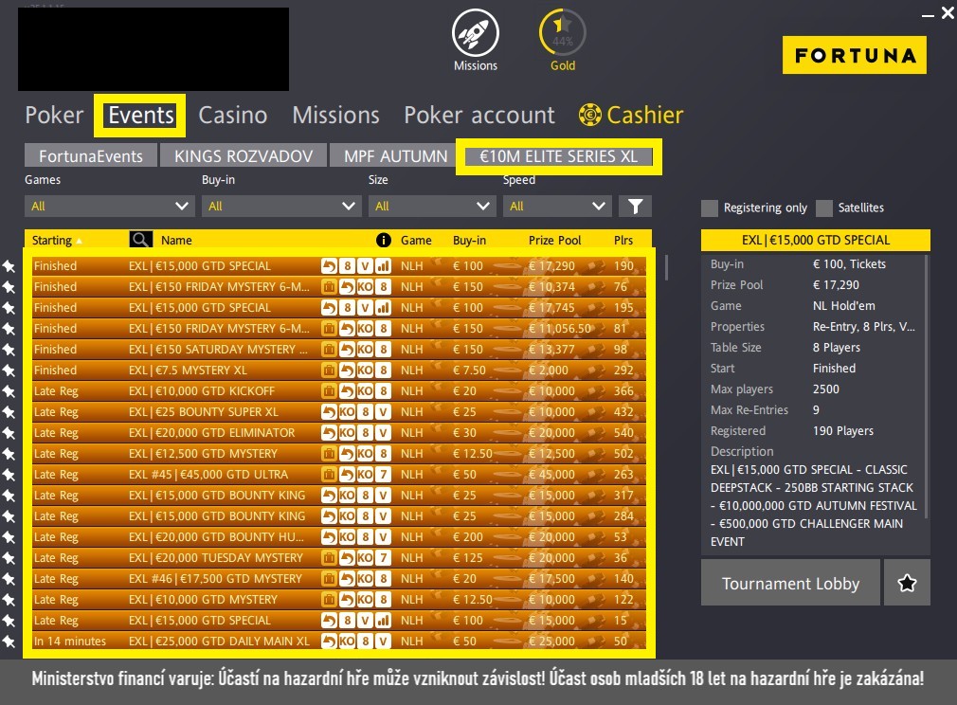Viewport: 957px width, 705px height.
Task: Select the MPF AUTUMN events tab
Action: pyautogui.click(x=395, y=155)
